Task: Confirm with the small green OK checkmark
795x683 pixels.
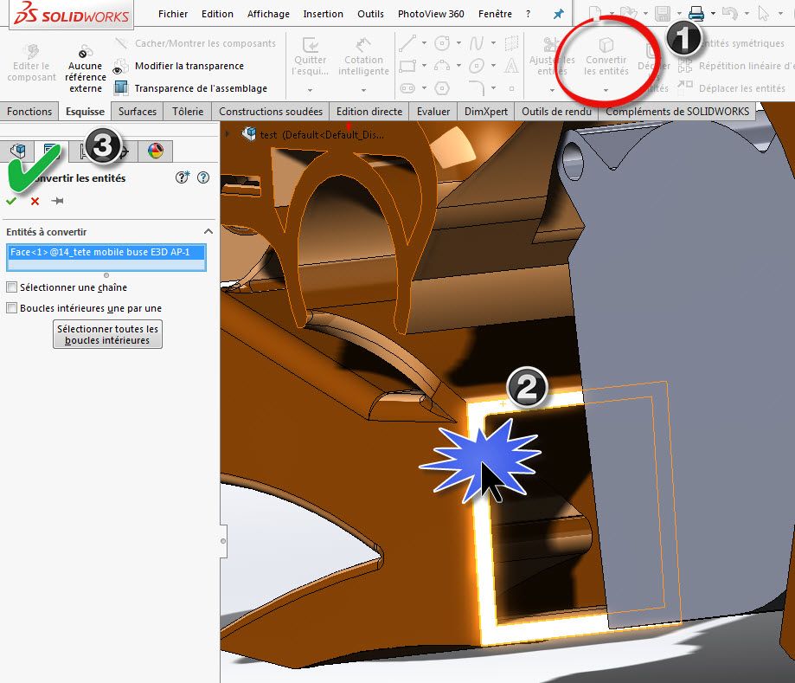Action: tap(11, 201)
